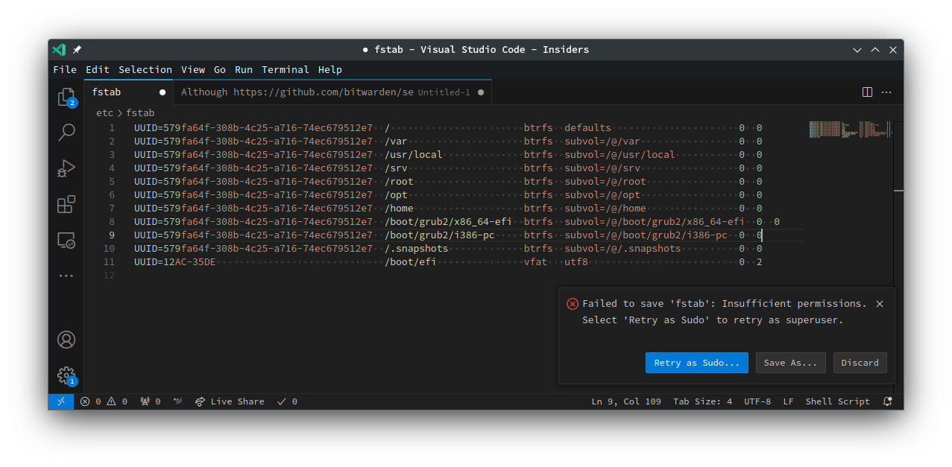Click the 'utf8' option on line 11
Viewport: 952px width, 467px height.
pyautogui.click(x=576, y=262)
